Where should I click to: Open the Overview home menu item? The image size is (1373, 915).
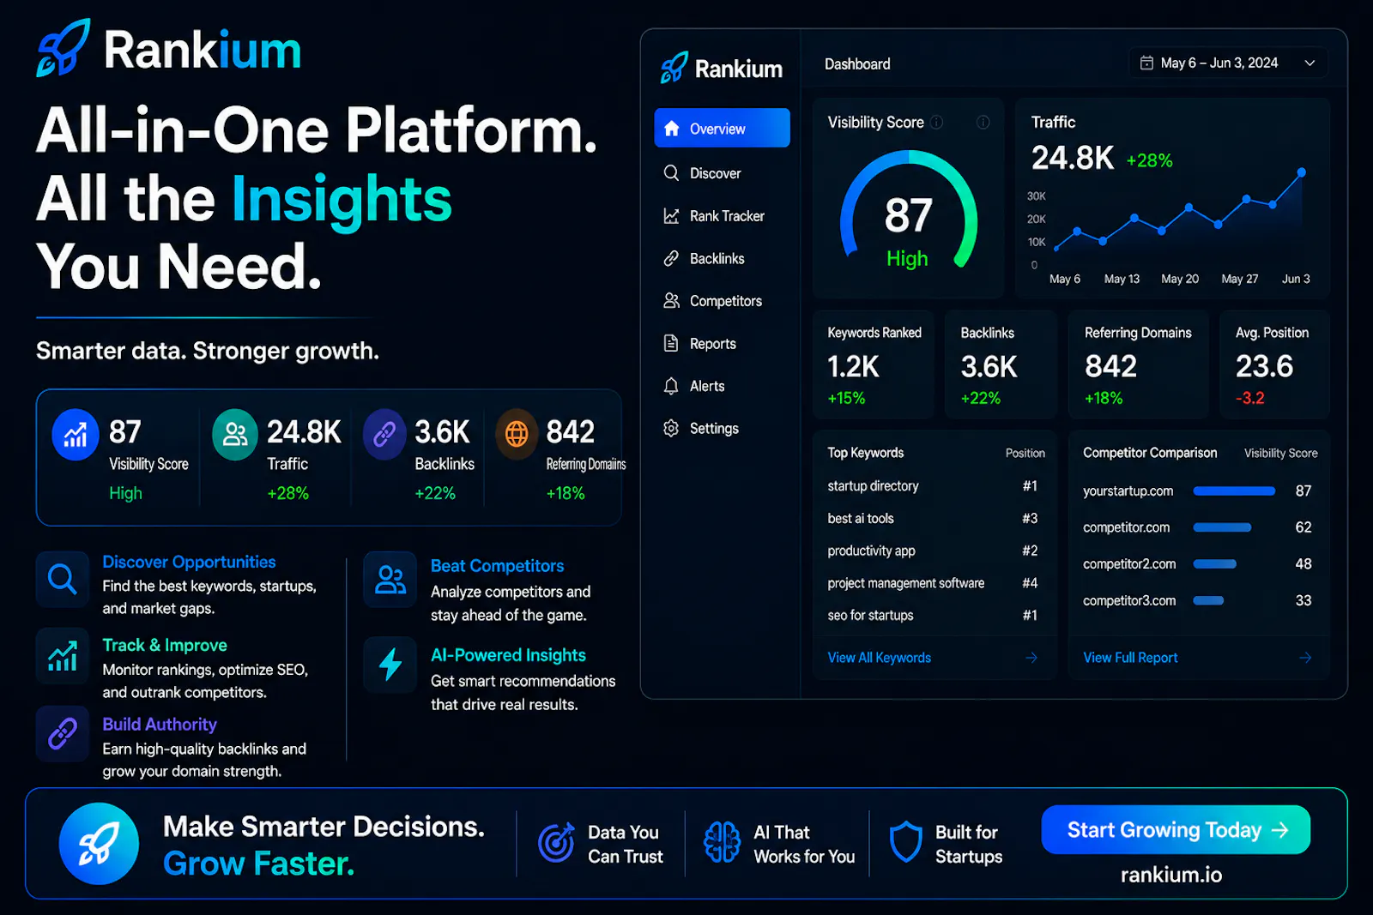point(722,128)
